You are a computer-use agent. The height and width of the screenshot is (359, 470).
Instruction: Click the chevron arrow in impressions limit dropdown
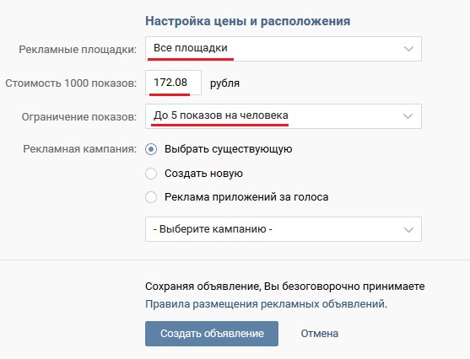(x=408, y=116)
